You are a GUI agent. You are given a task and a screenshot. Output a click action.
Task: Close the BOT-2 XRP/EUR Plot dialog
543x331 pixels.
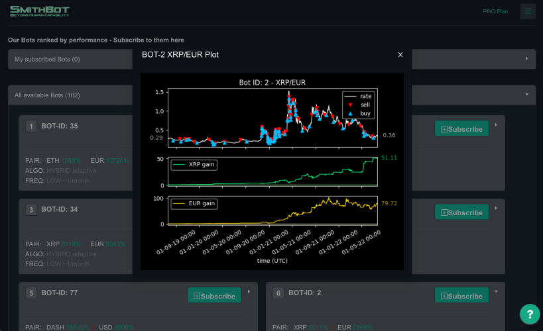point(400,55)
